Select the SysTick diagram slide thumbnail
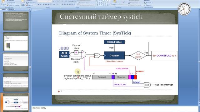Image resolution: width=200 pixels, height=112 pixels. click(x=16, y=102)
